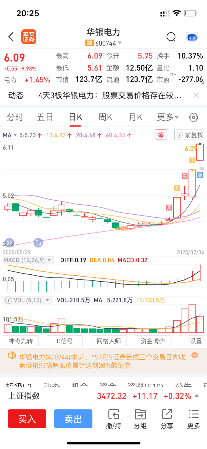Dismiss the 动态 news banner

pos(196,95)
